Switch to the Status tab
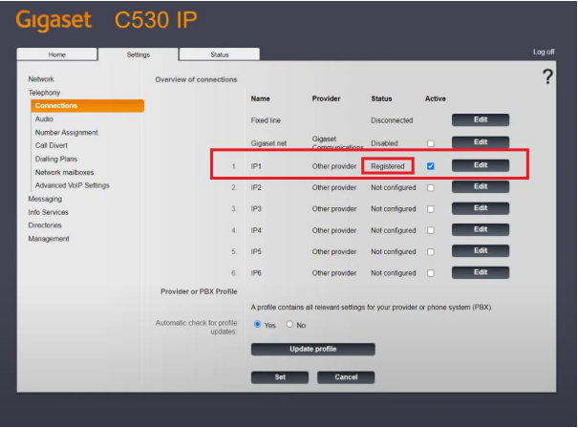This screenshot has height=428, width=578. coord(220,54)
